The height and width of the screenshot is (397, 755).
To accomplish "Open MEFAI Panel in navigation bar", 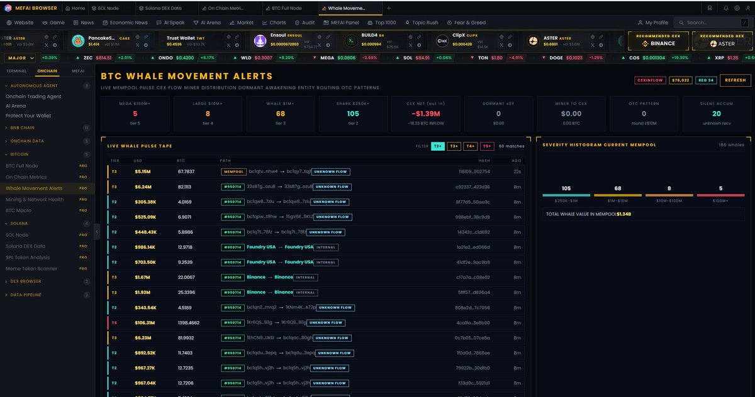I will pos(341,23).
